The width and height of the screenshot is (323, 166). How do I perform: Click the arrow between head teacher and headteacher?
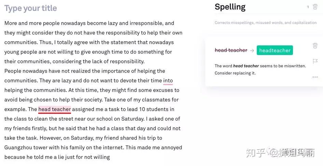click(252, 51)
